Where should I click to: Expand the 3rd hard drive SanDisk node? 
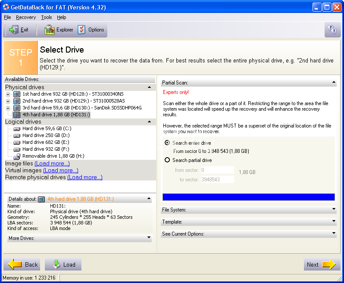click(8, 108)
